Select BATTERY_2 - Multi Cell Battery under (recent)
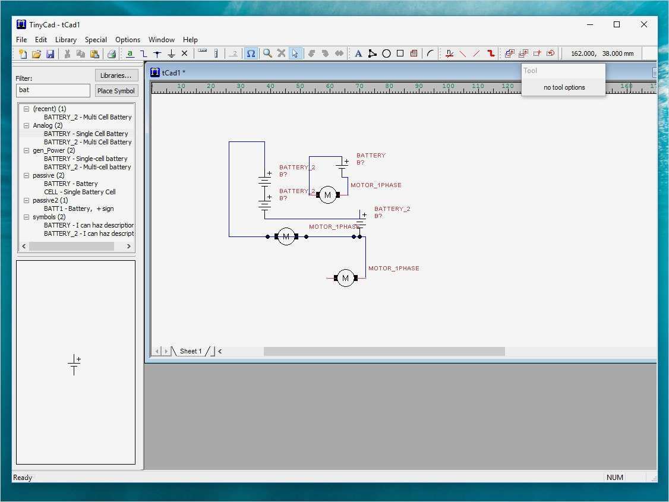The height and width of the screenshot is (502, 669). coord(87,117)
